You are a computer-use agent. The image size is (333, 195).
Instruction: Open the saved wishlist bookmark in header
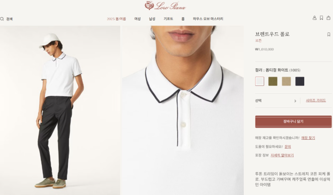tap(321, 18)
